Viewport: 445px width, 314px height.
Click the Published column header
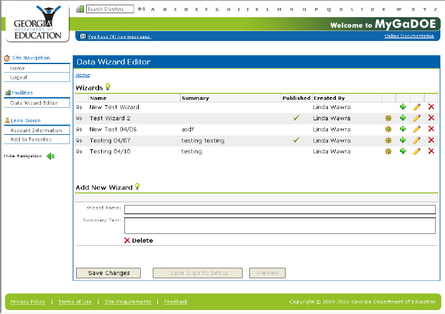pos(296,98)
